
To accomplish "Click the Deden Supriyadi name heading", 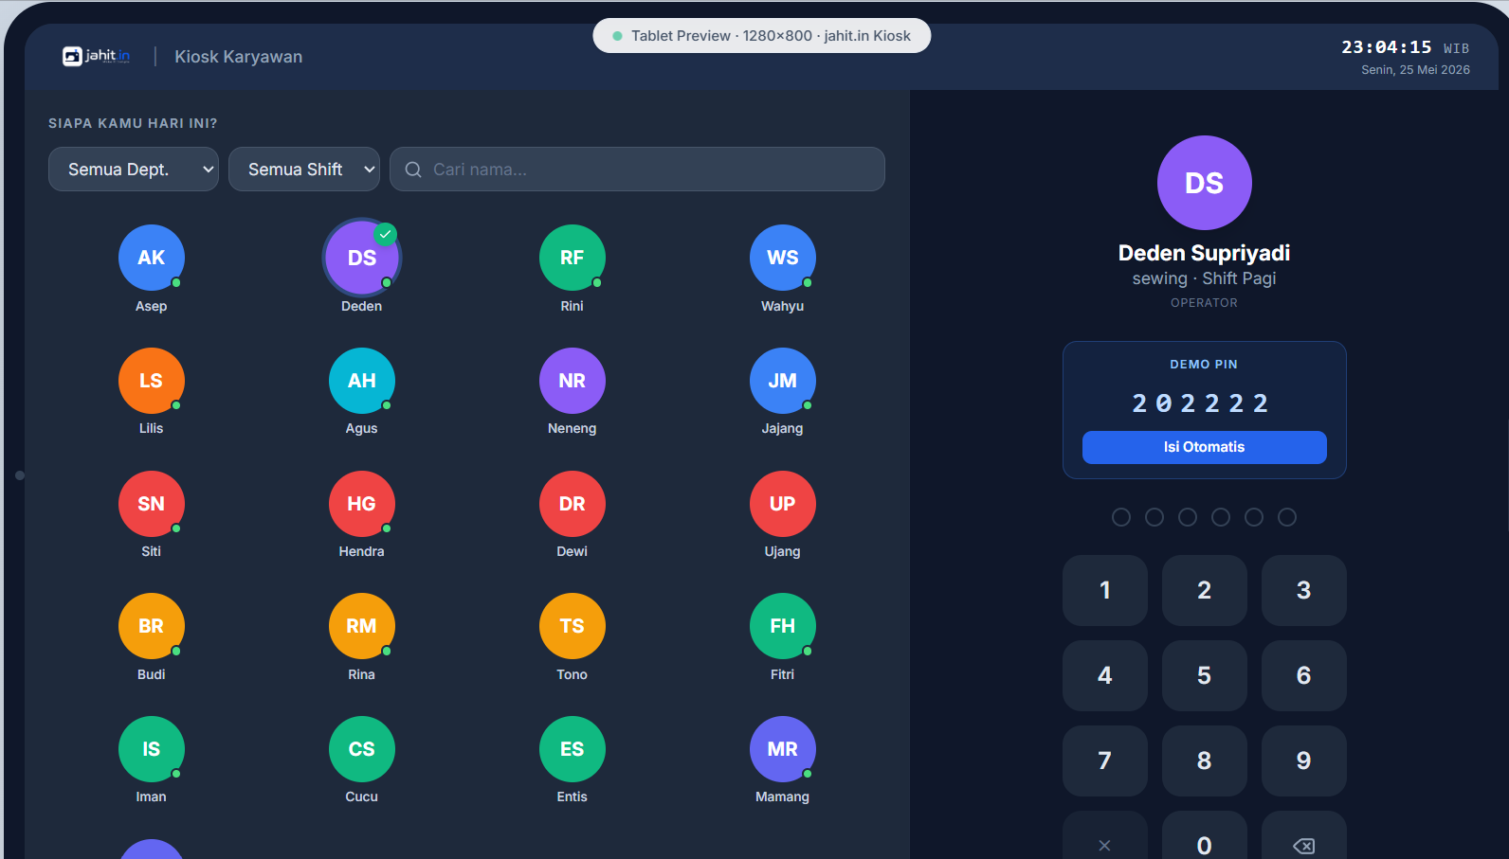I will tap(1205, 253).
